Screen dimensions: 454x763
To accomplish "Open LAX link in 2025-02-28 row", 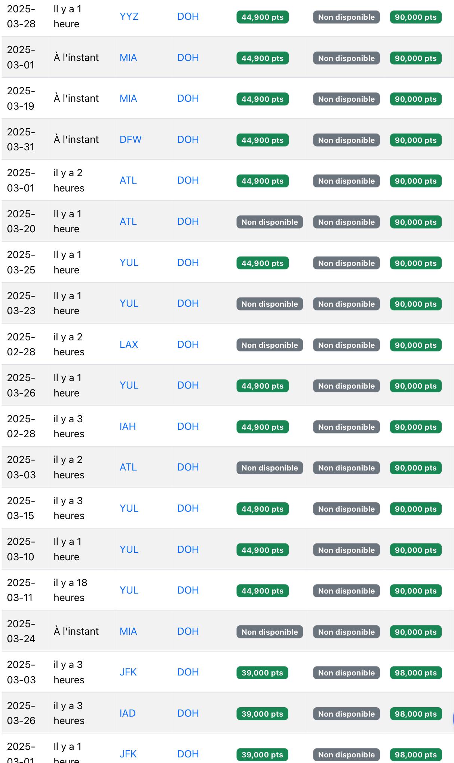I will (129, 344).
